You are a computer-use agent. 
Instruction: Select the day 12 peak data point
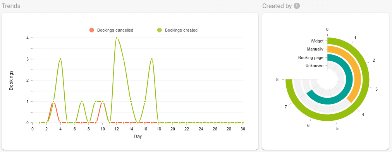tap(117, 38)
